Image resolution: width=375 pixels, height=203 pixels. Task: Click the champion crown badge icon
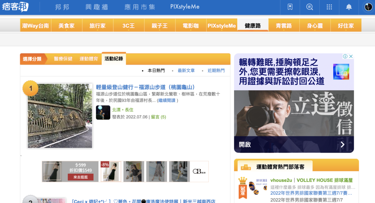[242, 188]
